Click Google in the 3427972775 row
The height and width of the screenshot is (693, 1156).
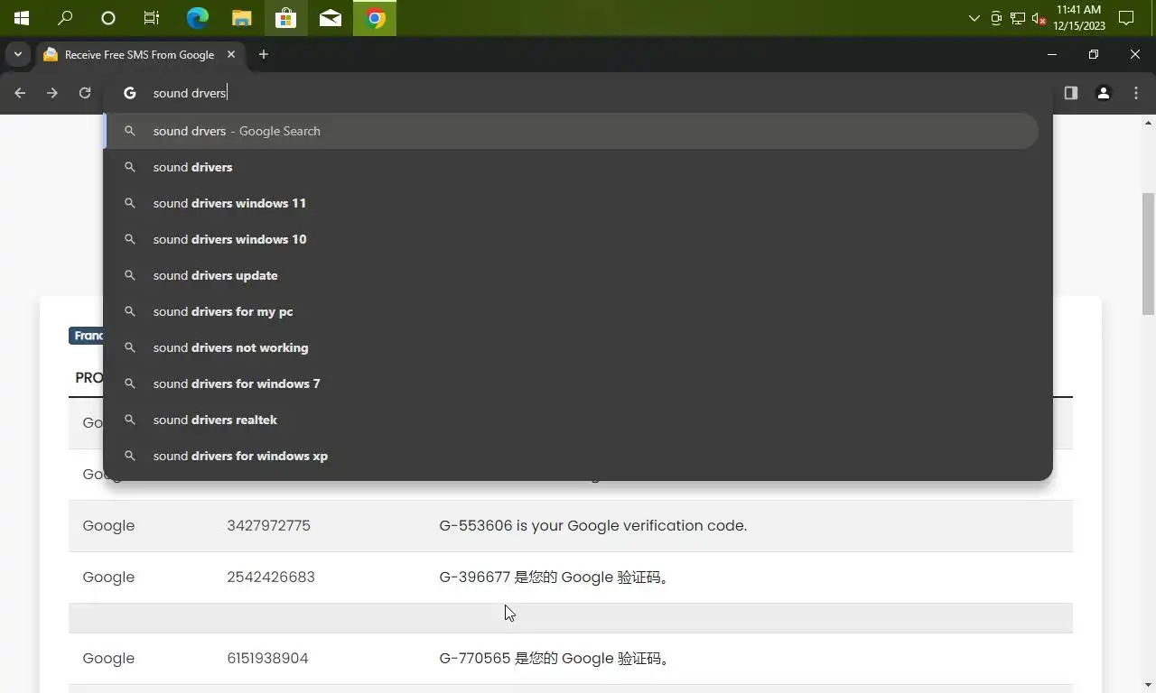pos(108,525)
